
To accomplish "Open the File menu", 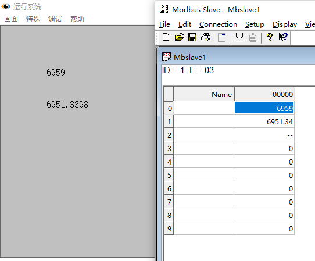I will point(164,24).
